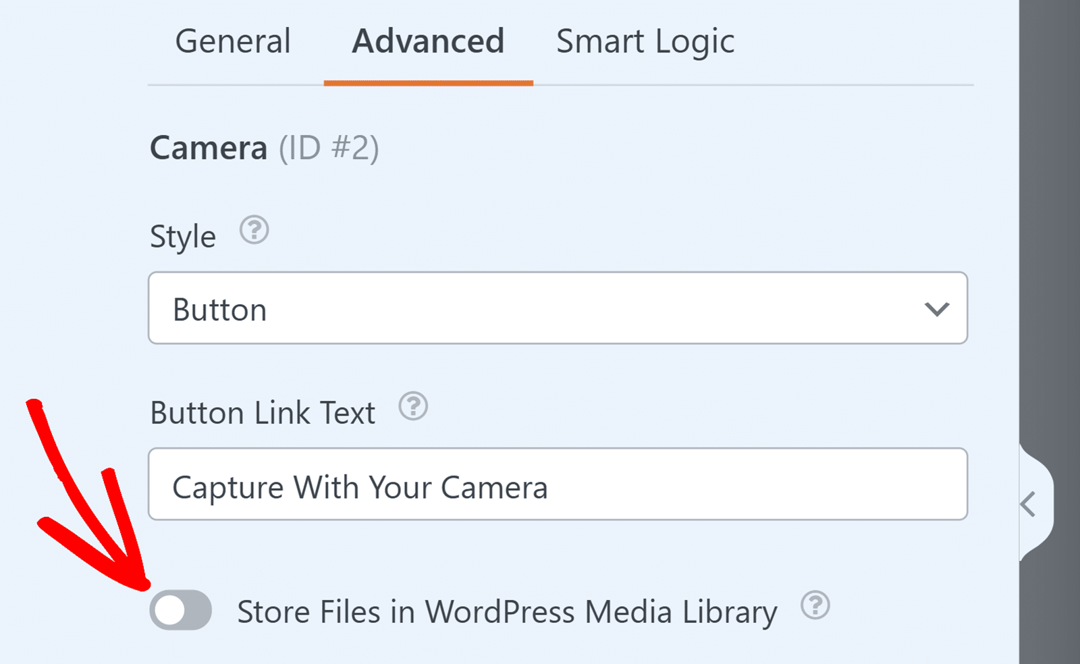Viewport: 1080px width, 664px height.
Task: Click the left-chevron panel collapse icon
Action: pyautogui.click(x=1029, y=503)
